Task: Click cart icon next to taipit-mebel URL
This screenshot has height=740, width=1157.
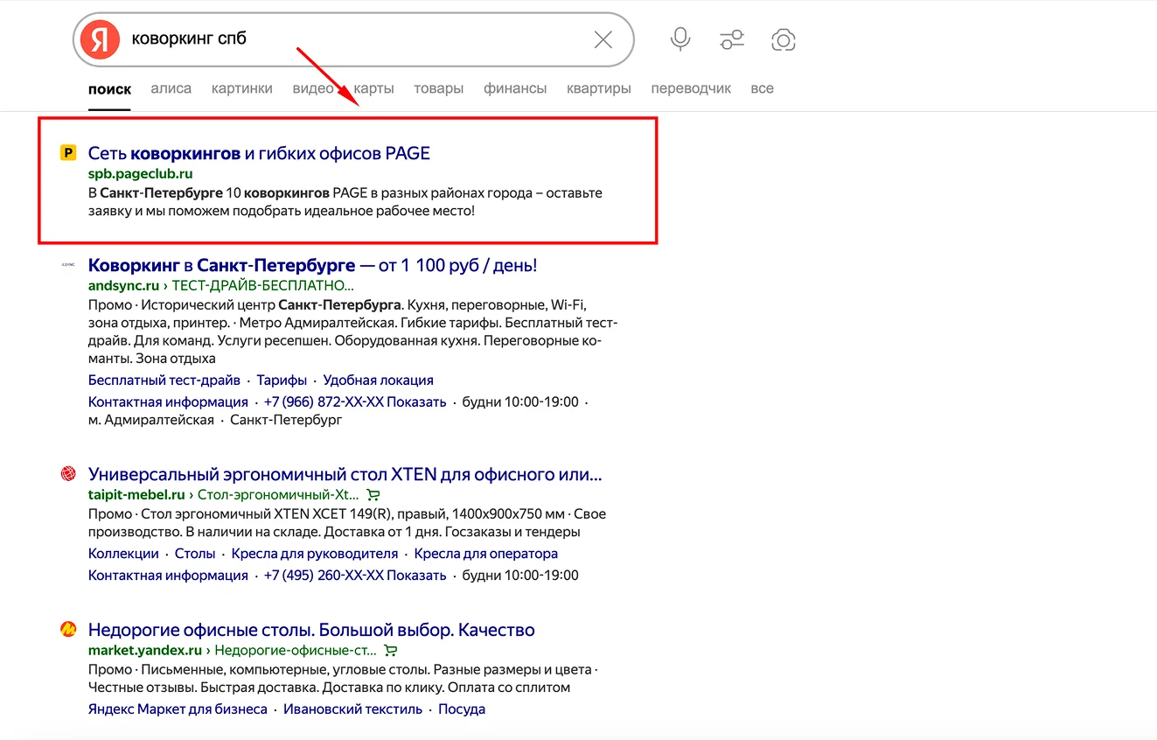Action: (x=373, y=495)
